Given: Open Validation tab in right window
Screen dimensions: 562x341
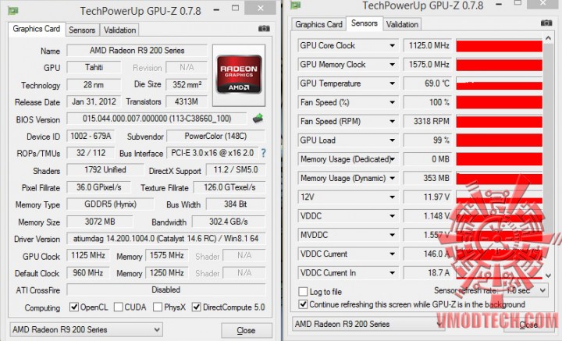Looking at the screenshot, I should pos(402,24).
